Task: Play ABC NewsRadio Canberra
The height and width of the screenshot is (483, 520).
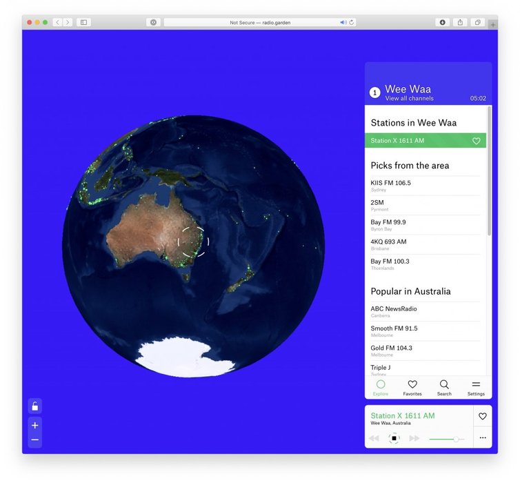Action: (x=426, y=311)
